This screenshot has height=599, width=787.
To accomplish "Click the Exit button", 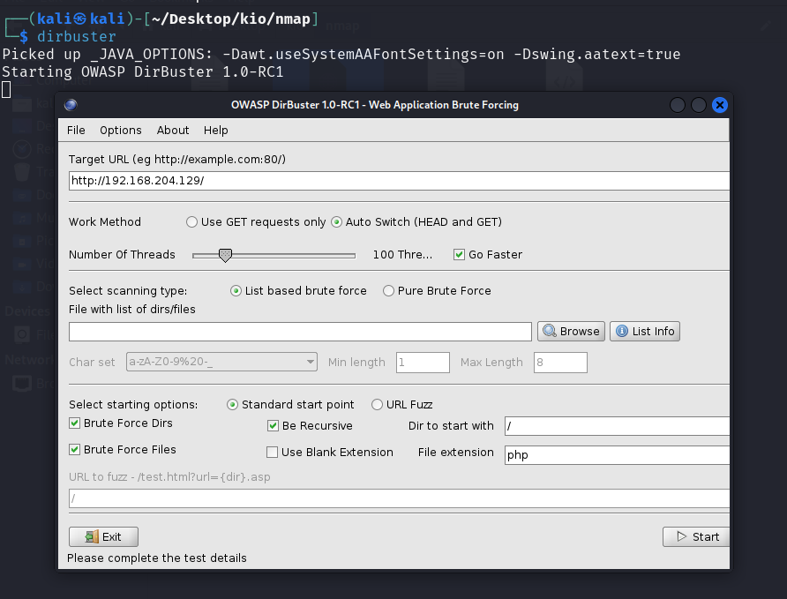I will click(103, 536).
